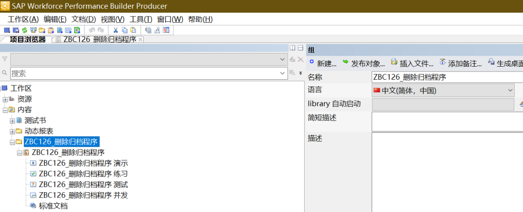Click the new slide window toolbar icon
Screen dimensions: 523x212
coord(68,30)
